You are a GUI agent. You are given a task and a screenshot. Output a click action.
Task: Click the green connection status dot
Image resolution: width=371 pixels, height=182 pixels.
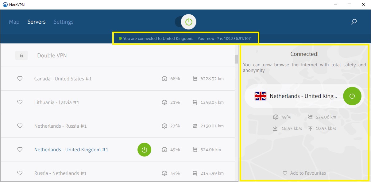pyautogui.click(x=120, y=39)
